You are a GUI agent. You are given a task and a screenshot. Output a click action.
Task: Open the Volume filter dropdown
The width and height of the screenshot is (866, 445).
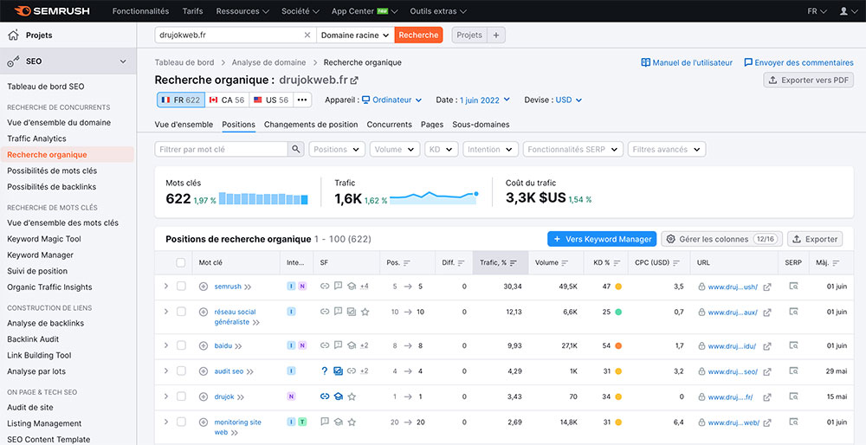pyautogui.click(x=394, y=149)
